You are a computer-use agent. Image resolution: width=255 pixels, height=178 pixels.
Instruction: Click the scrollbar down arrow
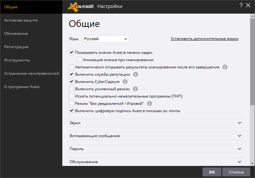click(x=252, y=163)
